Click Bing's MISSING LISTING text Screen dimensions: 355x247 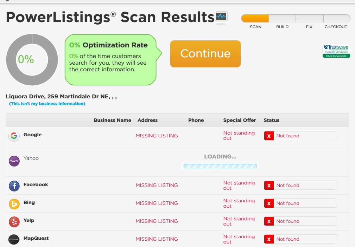157,203
